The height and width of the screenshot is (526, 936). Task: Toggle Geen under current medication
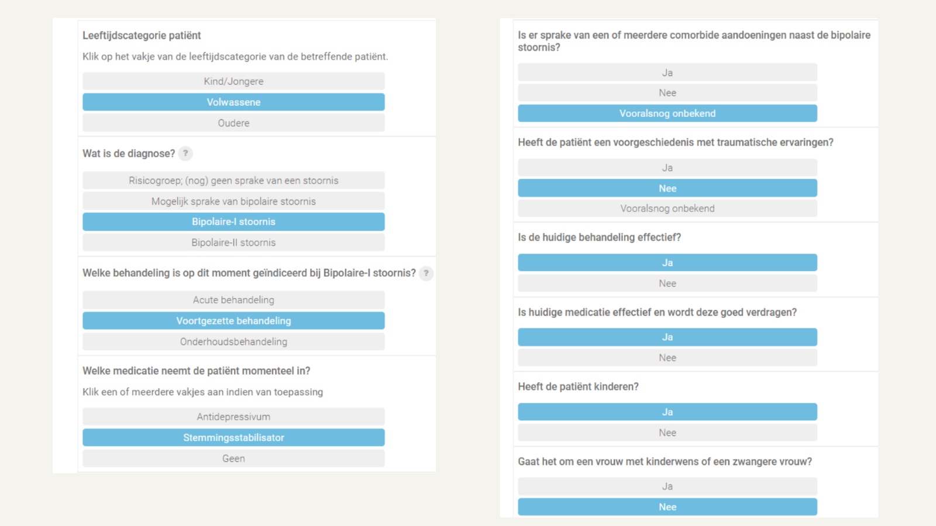pyautogui.click(x=233, y=458)
